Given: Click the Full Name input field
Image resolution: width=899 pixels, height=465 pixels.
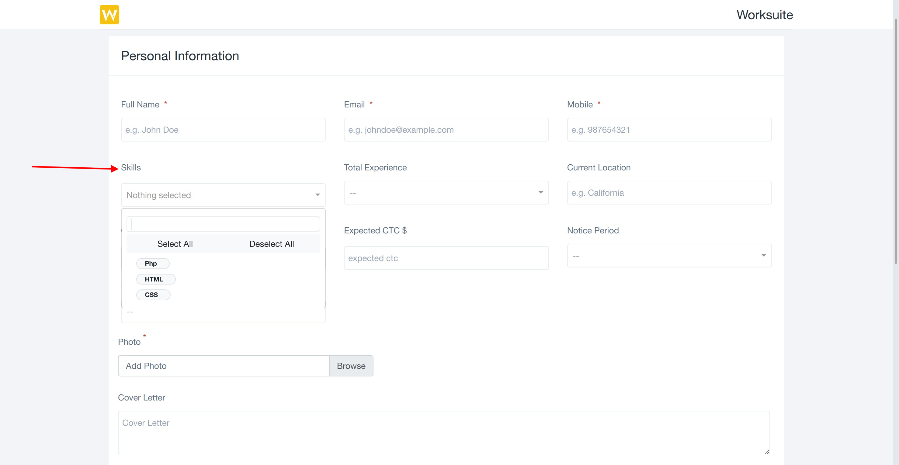Looking at the screenshot, I should click(x=223, y=130).
